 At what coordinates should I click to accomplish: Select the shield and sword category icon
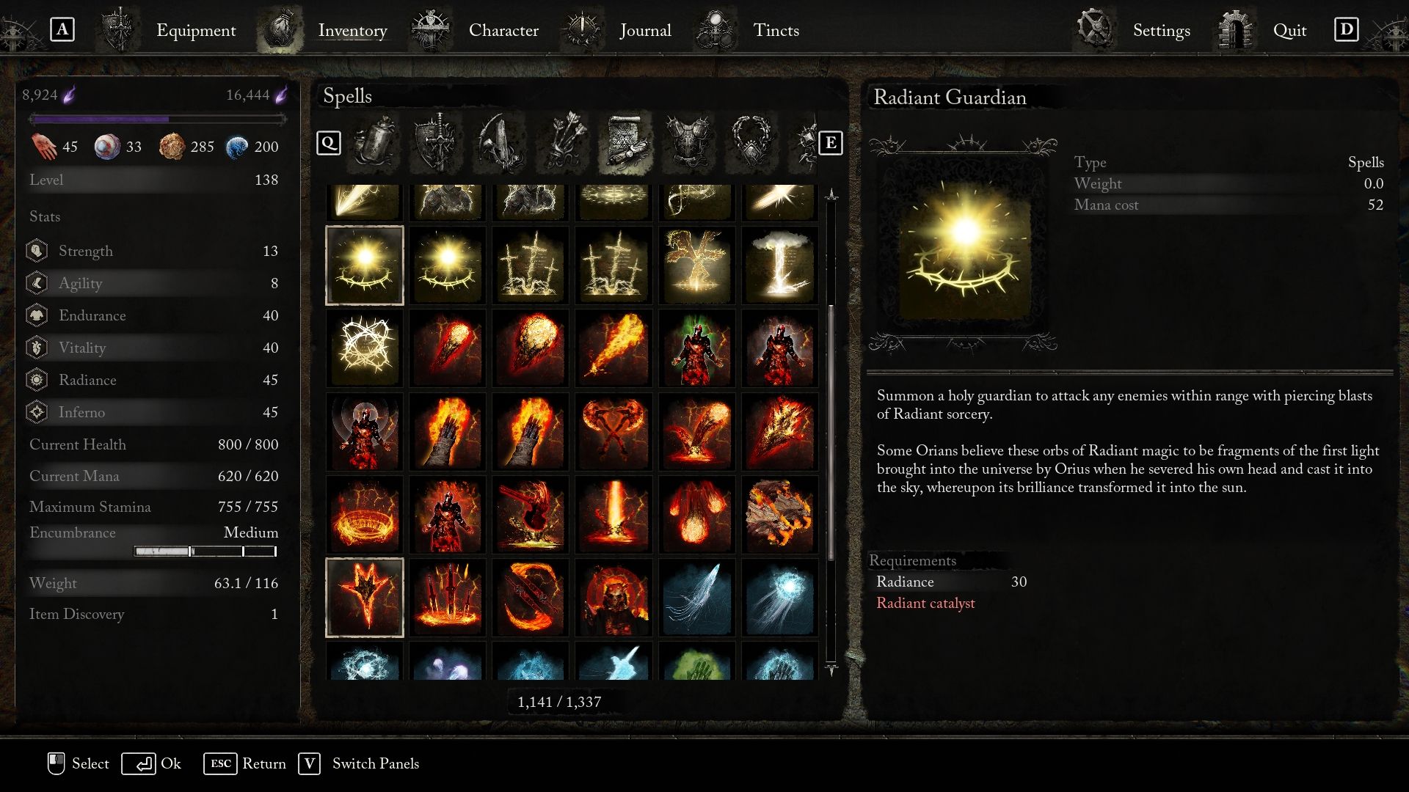pos(437,142)
